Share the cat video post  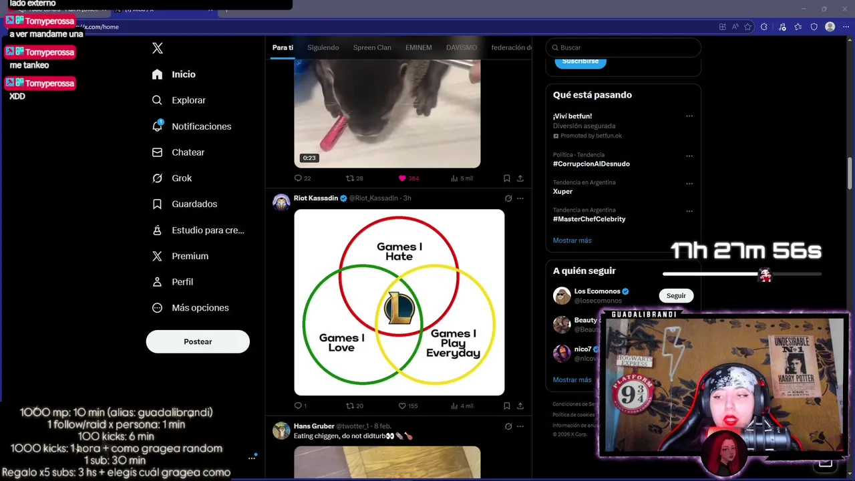520,178
